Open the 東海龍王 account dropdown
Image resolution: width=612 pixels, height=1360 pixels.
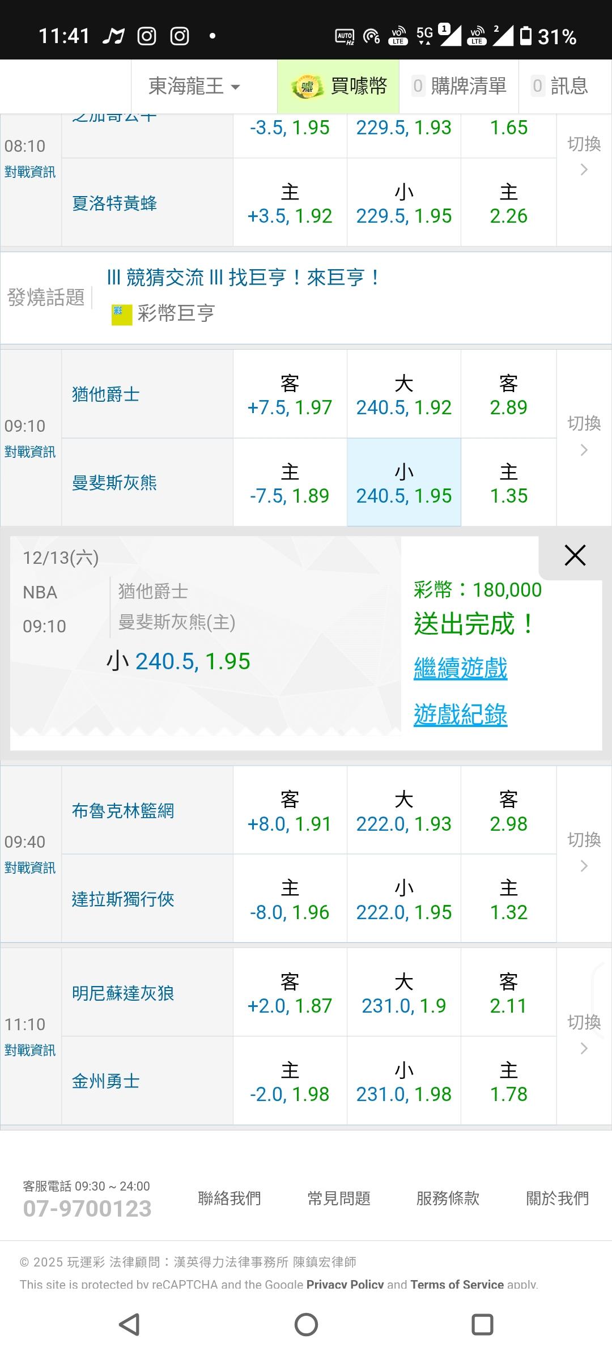point(194,87)
